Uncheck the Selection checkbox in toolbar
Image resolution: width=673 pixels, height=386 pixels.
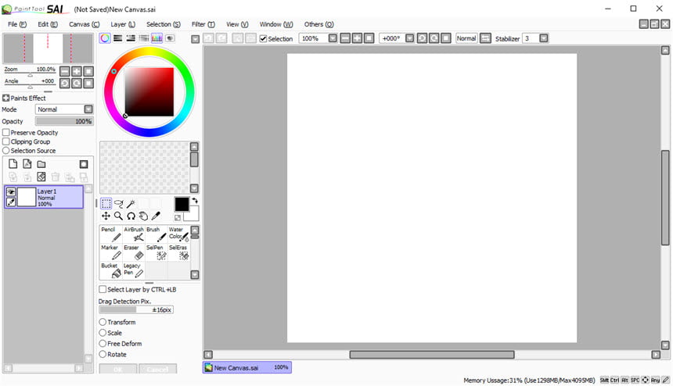click(x=263, y=38)
